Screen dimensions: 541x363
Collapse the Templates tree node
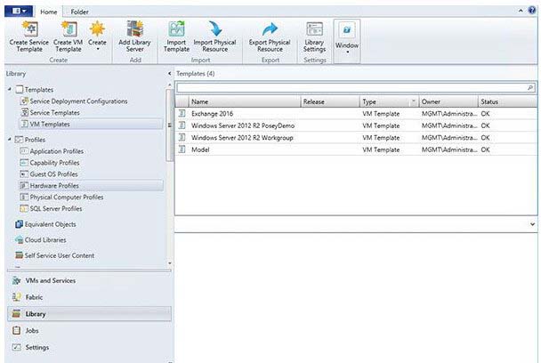pyautogui.click(x=9, y=90)
